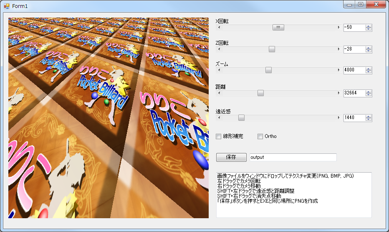
Task: Increase the X回転 value with up spinner
Action: (369, 26)
